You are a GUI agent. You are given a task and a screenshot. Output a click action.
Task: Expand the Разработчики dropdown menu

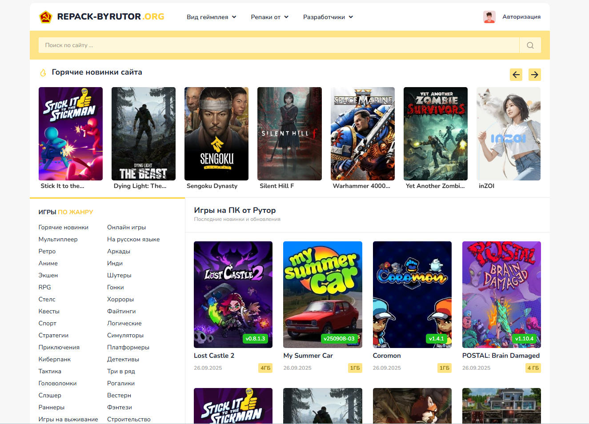tap(328, 17)
